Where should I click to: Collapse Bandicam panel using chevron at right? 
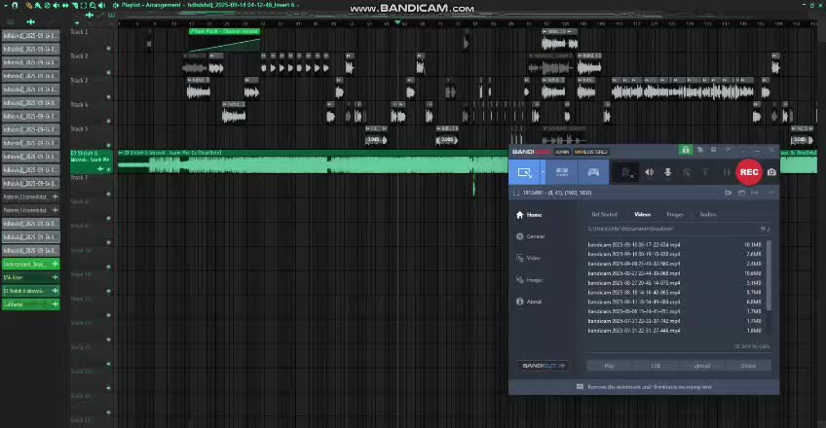[771, 193]
